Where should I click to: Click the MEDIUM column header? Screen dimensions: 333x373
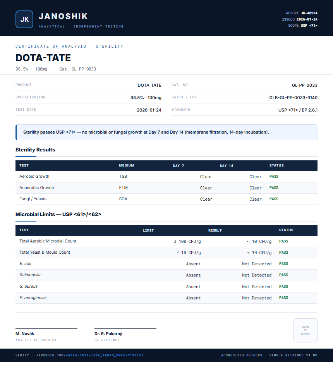point(127,165)
